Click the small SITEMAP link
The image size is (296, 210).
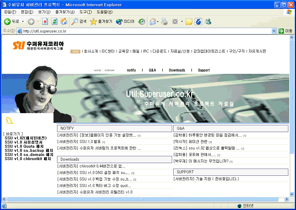tap(109, 70)
